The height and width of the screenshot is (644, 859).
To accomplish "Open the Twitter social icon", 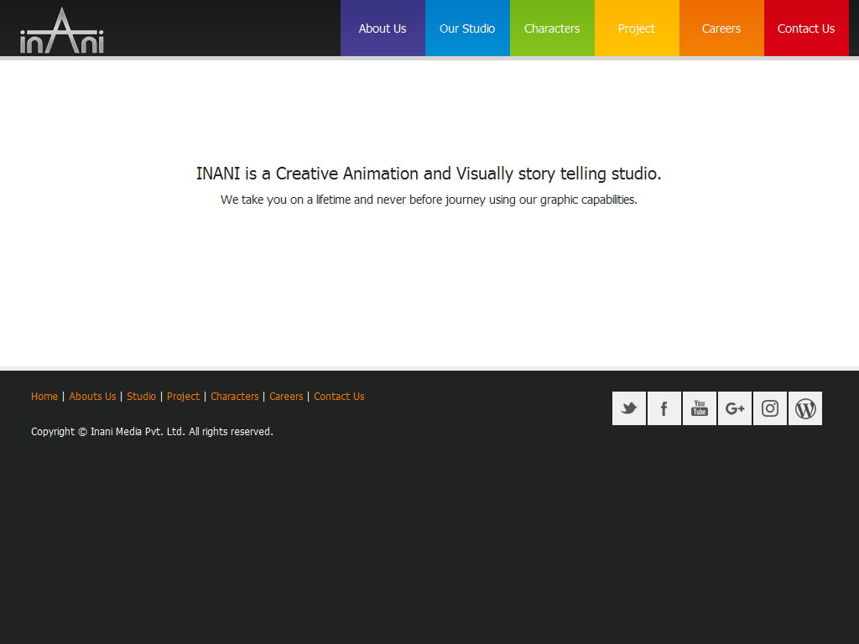I will coord(629,408).
